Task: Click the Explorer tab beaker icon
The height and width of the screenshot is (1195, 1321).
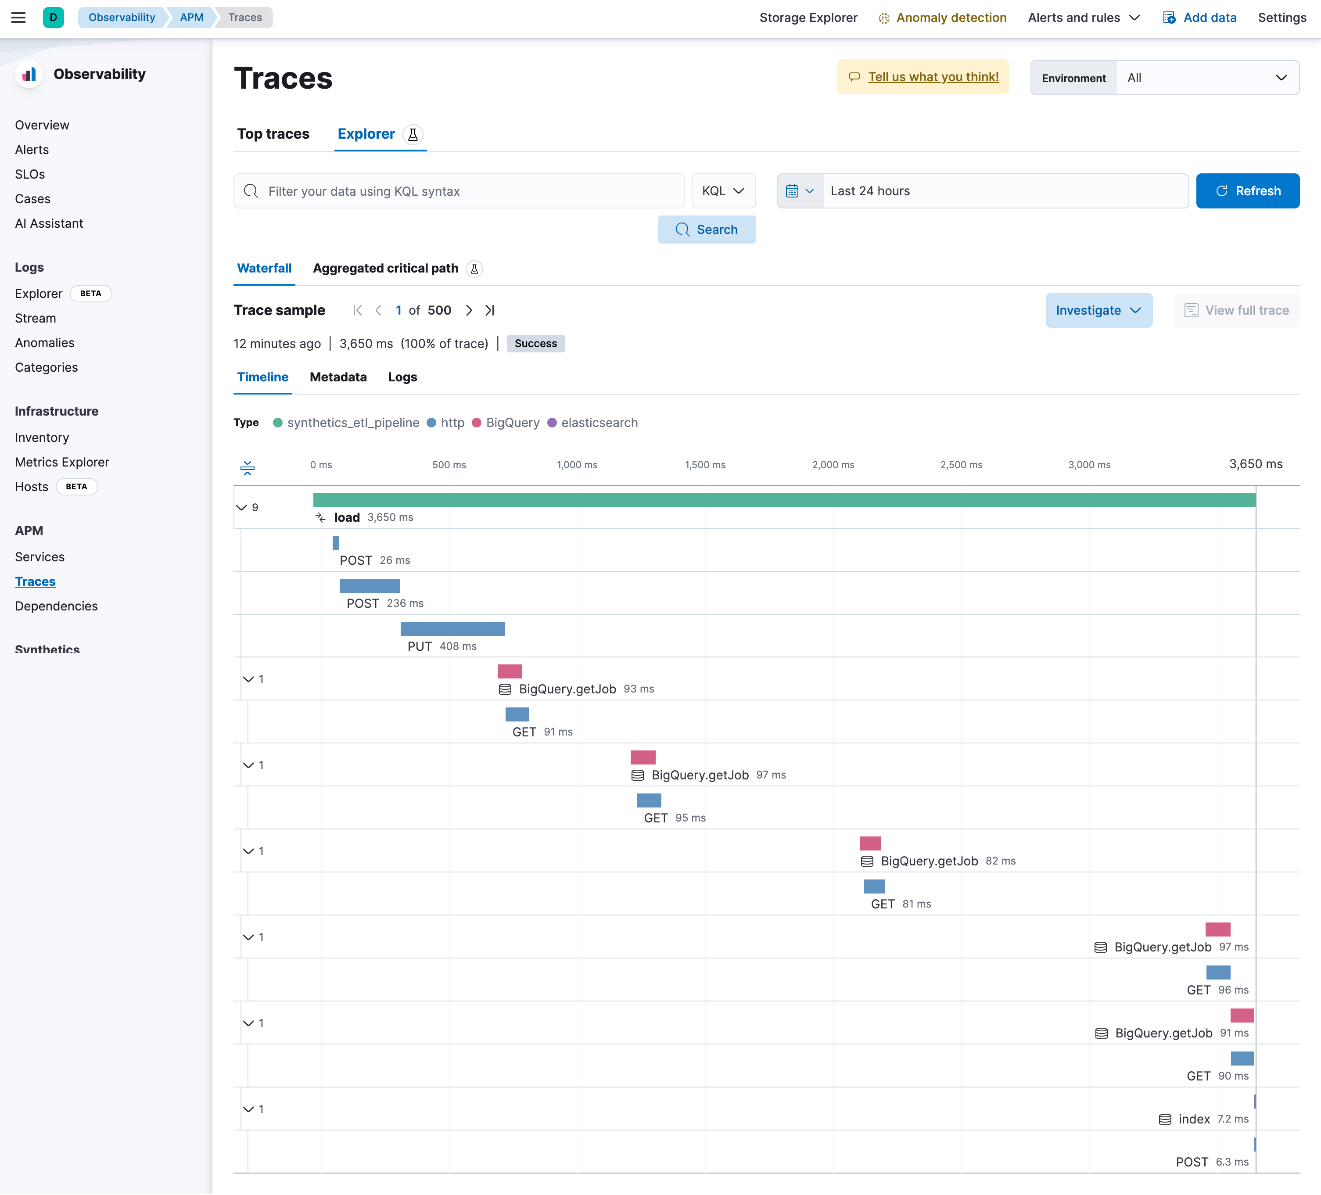Action: point(413,134)
